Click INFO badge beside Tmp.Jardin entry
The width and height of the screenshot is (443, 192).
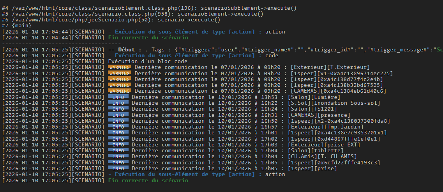[x=118, y=127]
